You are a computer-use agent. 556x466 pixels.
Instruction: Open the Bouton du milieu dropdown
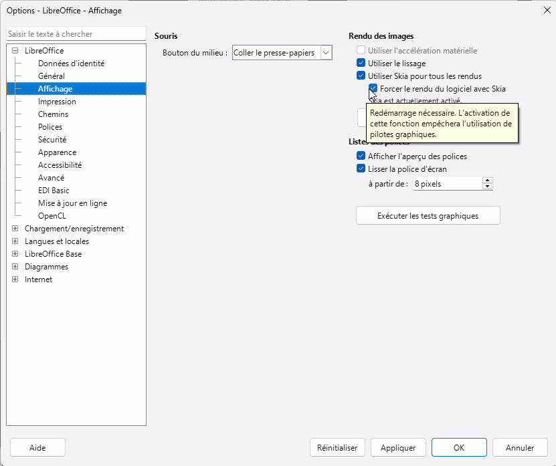click(x=326, y=53)
